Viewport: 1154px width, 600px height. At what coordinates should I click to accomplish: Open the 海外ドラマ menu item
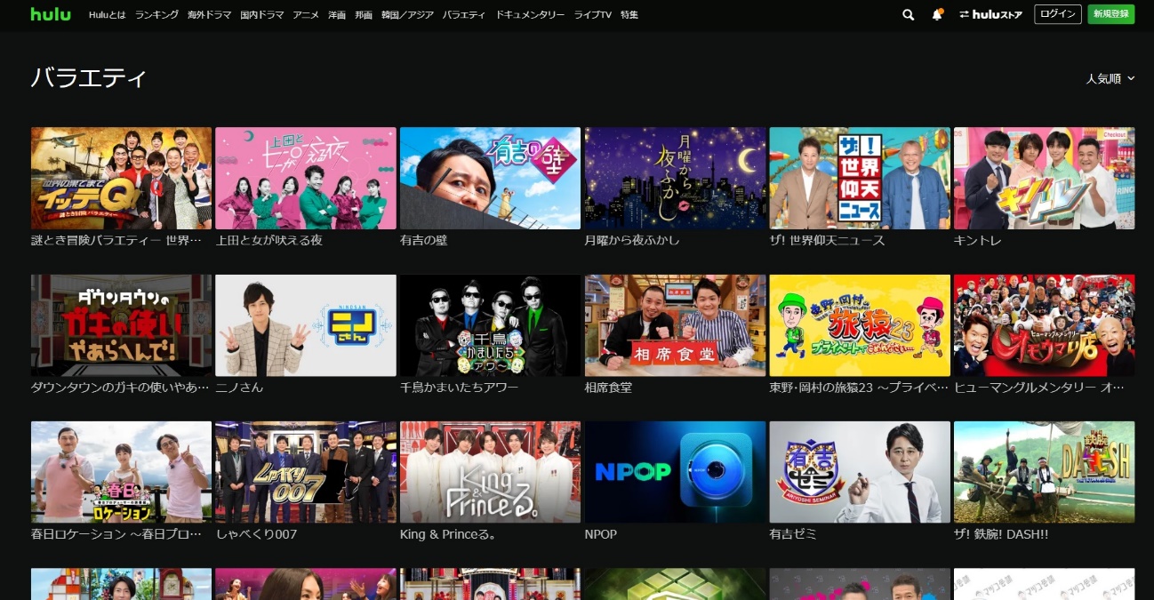click(209, 15)
